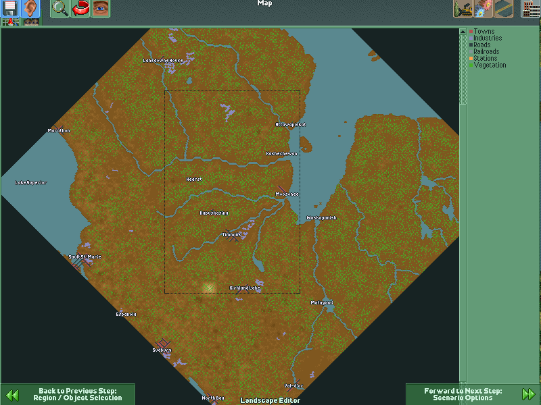
Task: Switch to the Map window overall tab
Action: pyautogui.click(x=10, y=22)
